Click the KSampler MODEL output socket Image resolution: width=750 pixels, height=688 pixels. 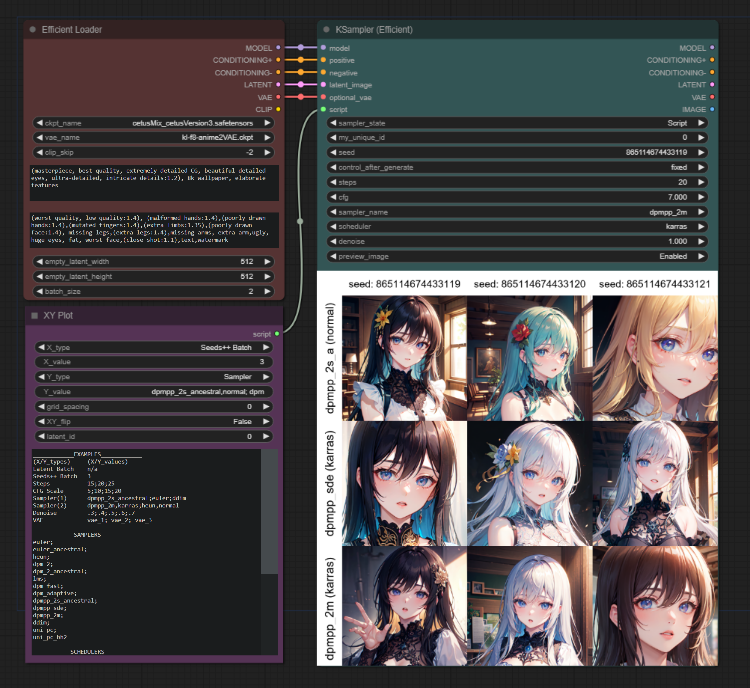tap(712, 48)
